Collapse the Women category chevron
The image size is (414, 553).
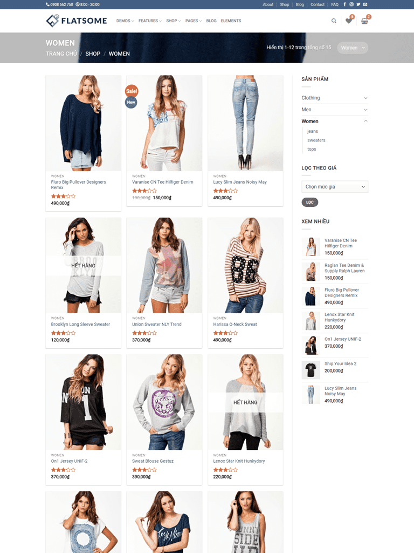coord(365,121)
